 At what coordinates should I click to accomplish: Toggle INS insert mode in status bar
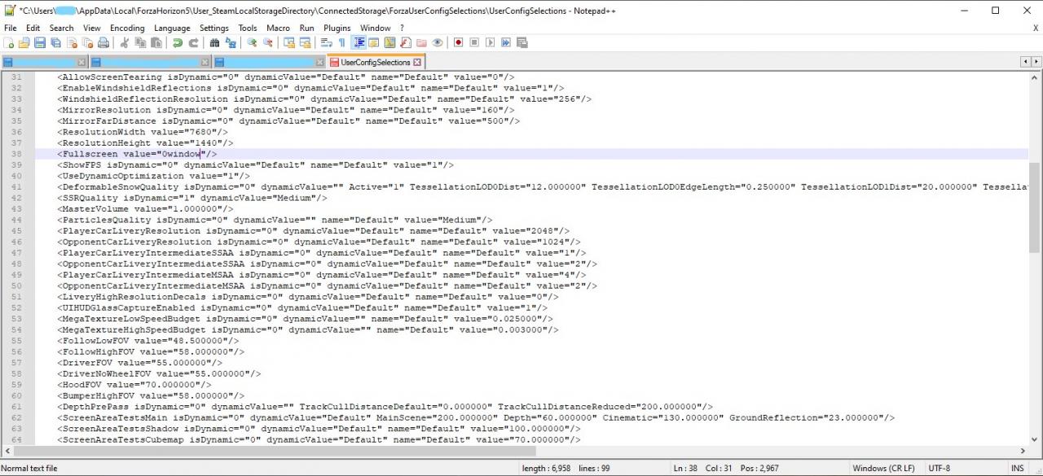pyautogui.click(x=1017, y=469)
